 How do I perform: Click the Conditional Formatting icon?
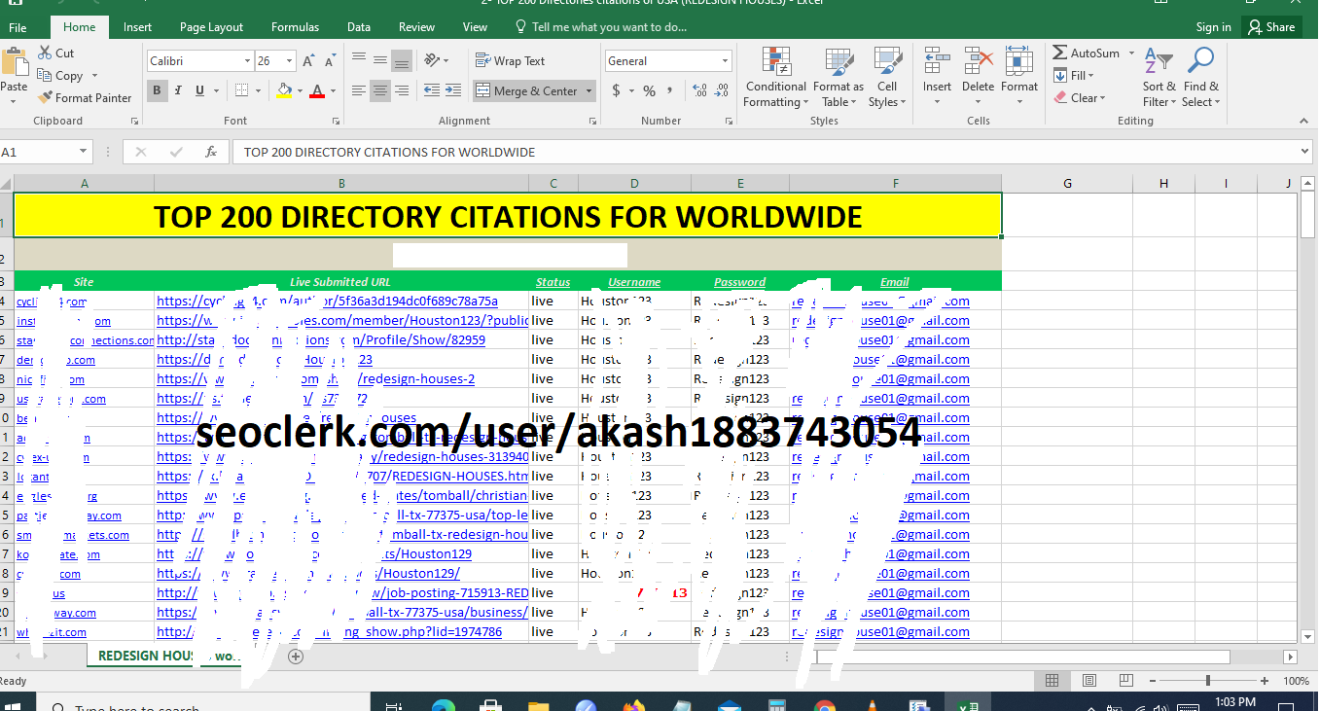[x=775, y=62]
